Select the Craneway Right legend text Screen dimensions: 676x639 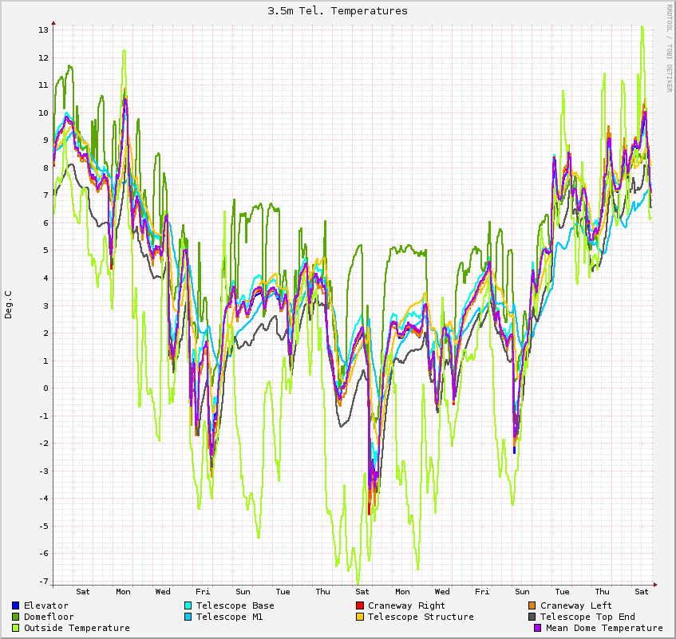pyautogui.click(x=406, y=605)
